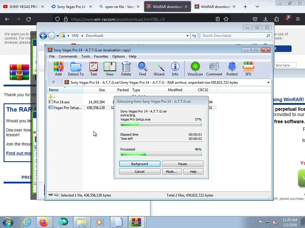Open Firefox downloads arrow icon
Screen dimensions: 305x228
(265, 19)
